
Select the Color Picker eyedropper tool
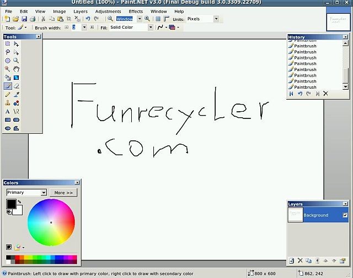(x=16, y=94)
